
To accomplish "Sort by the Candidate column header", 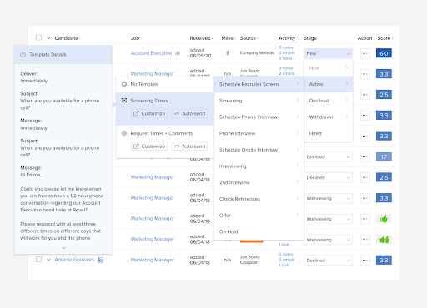I will pos(68,38).
